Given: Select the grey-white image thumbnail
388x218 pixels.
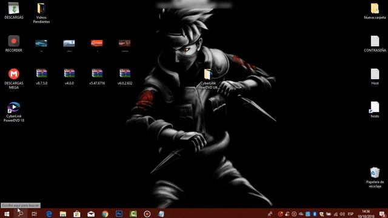Looking at the screenshot, I should pos(69,43).
